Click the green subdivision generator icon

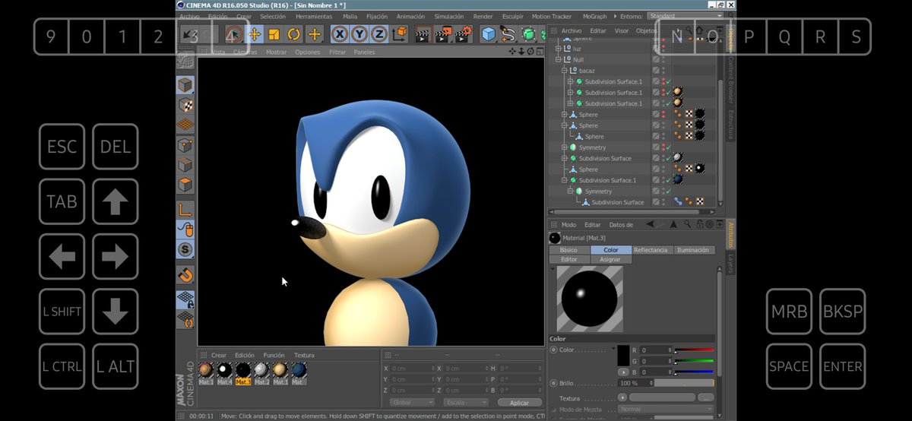pyautogui.click(x=527, y=33)
